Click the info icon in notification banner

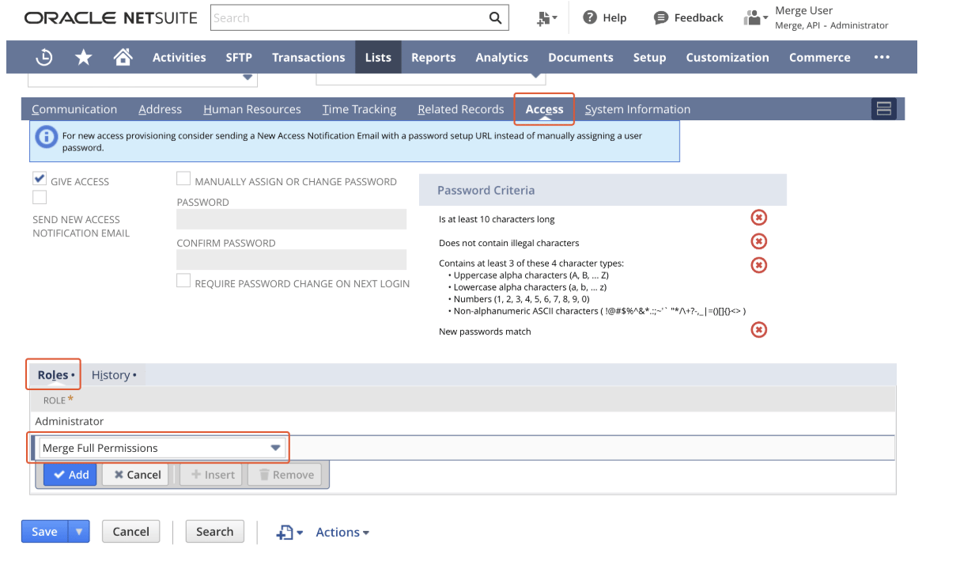[x=45, y=138]
